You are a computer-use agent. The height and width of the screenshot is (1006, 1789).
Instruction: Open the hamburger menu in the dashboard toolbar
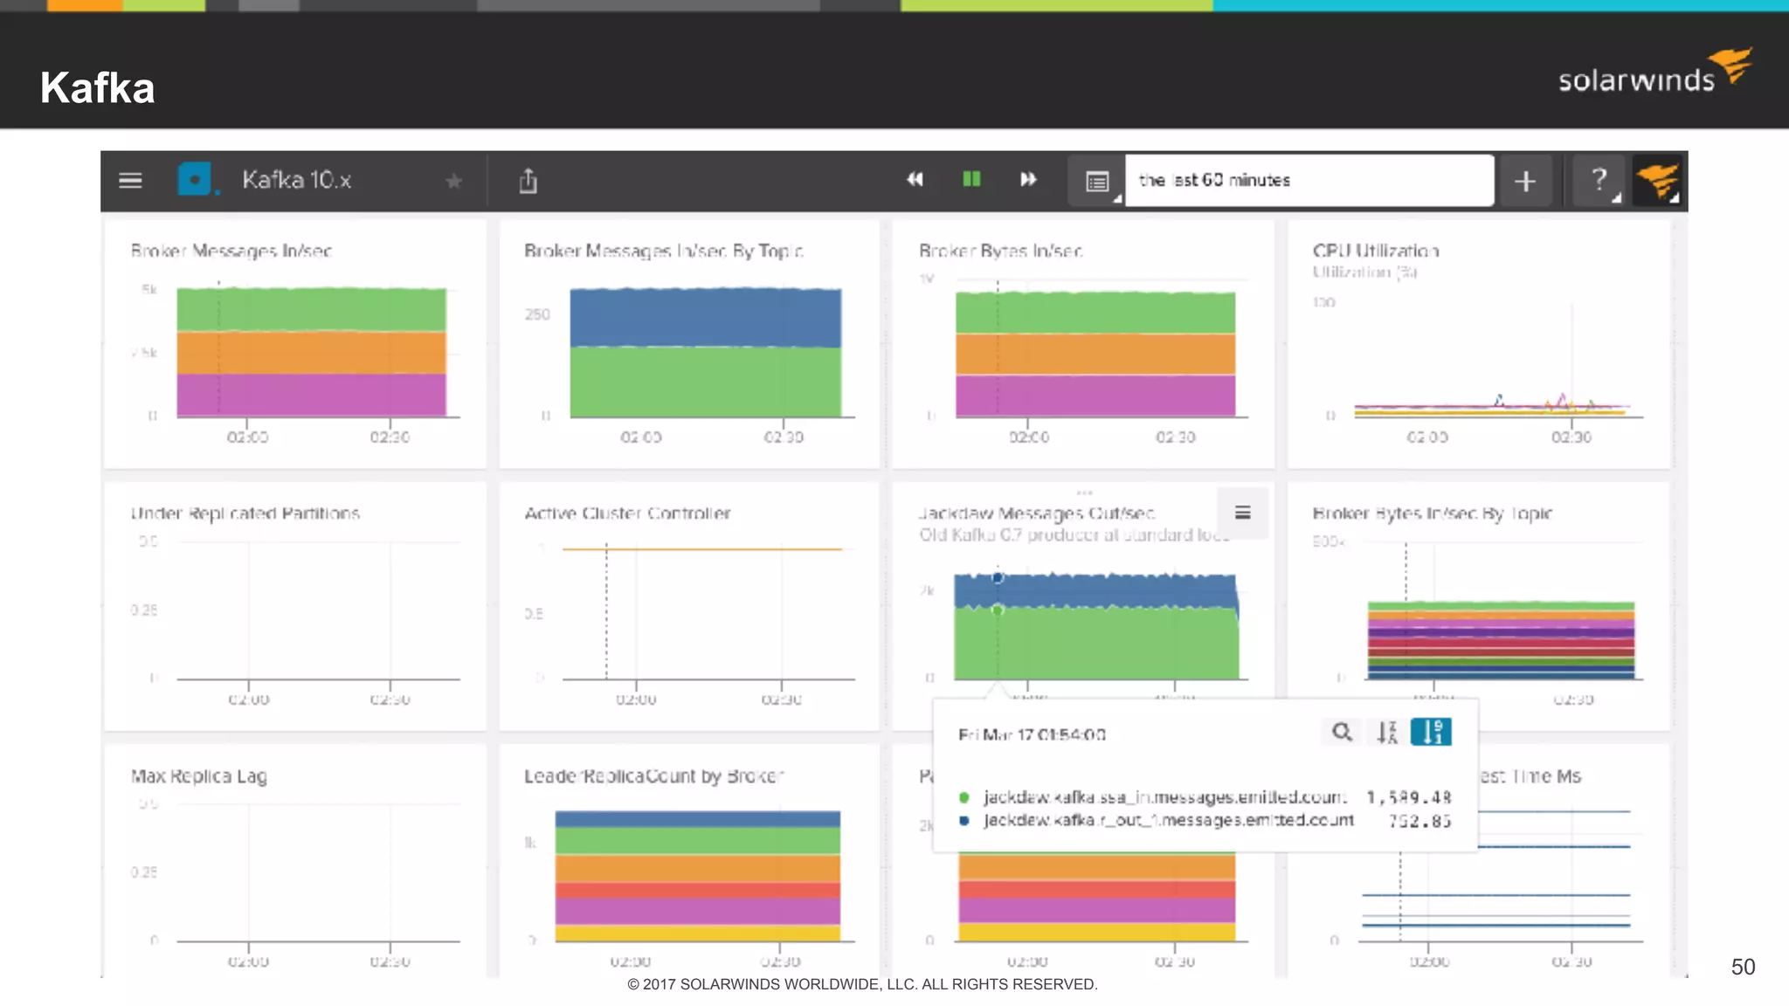(130, 181)
